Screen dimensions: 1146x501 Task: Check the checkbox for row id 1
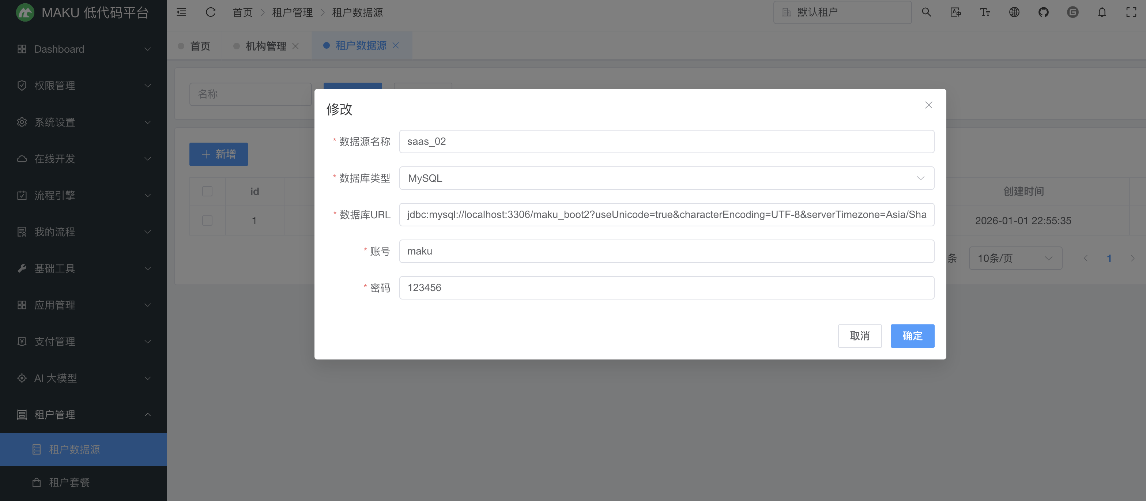click(207, 221)
